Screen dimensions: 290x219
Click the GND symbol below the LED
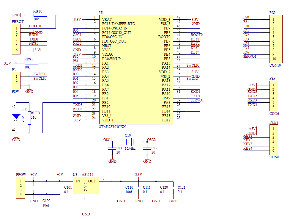pos(16,139)
